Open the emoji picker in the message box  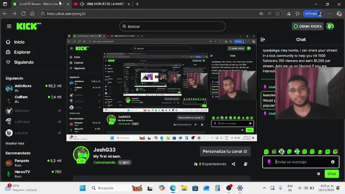pyautogui.click(x=333, y=162)
